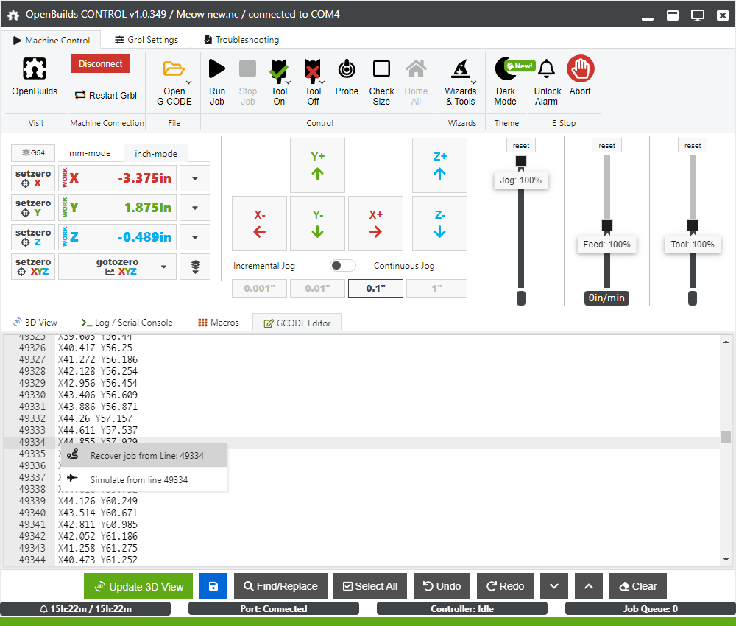Click Feed 100% slider handle

[607, 225]
